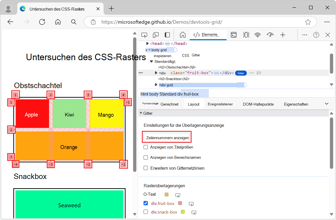Show more sidebar tabs chevron
Screen dimensions: 336x220
click(327, 104)
